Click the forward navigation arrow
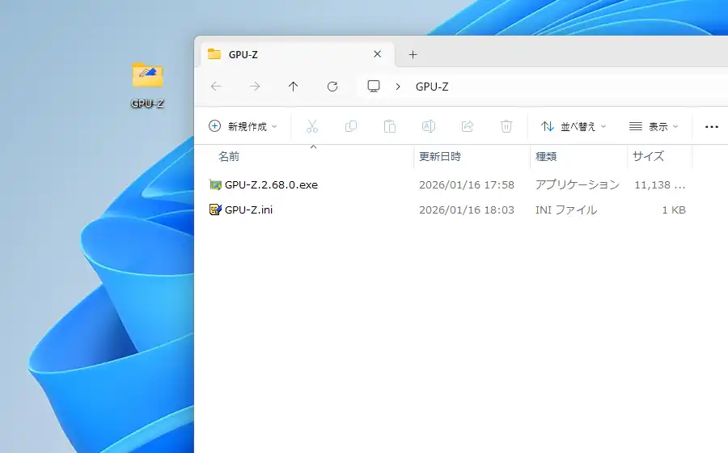The width and height of the screenshot is (728, 453). [255, 87]
